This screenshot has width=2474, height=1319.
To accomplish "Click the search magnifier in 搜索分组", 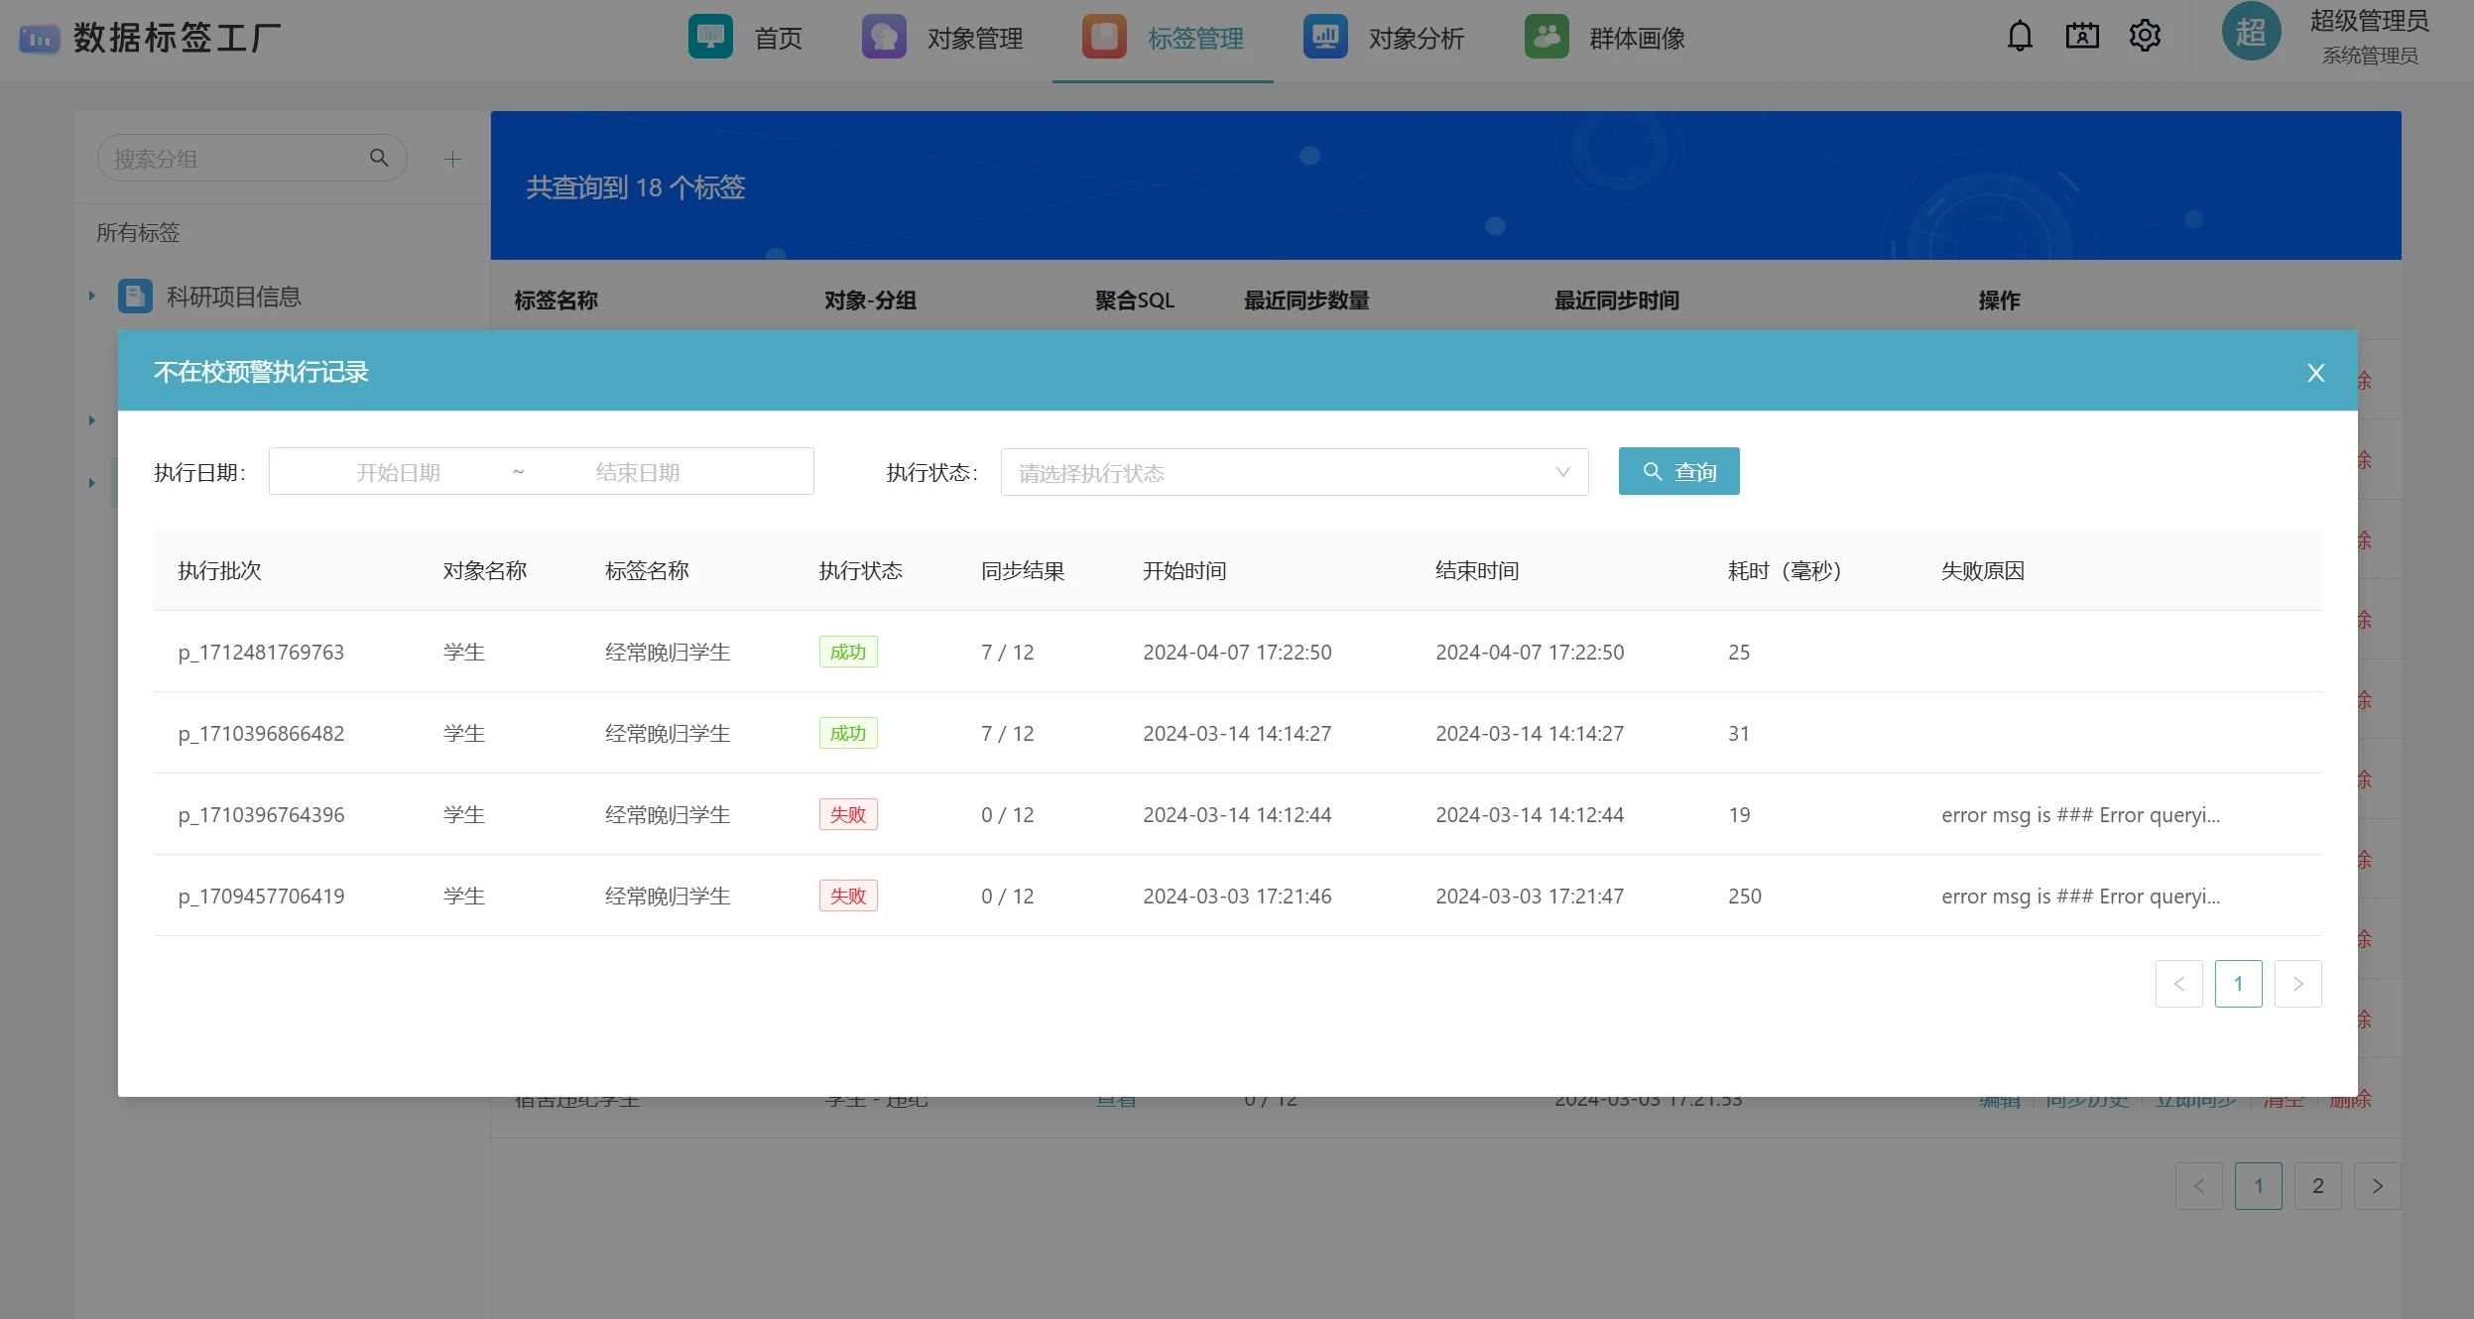I will (x=379, y=158).
